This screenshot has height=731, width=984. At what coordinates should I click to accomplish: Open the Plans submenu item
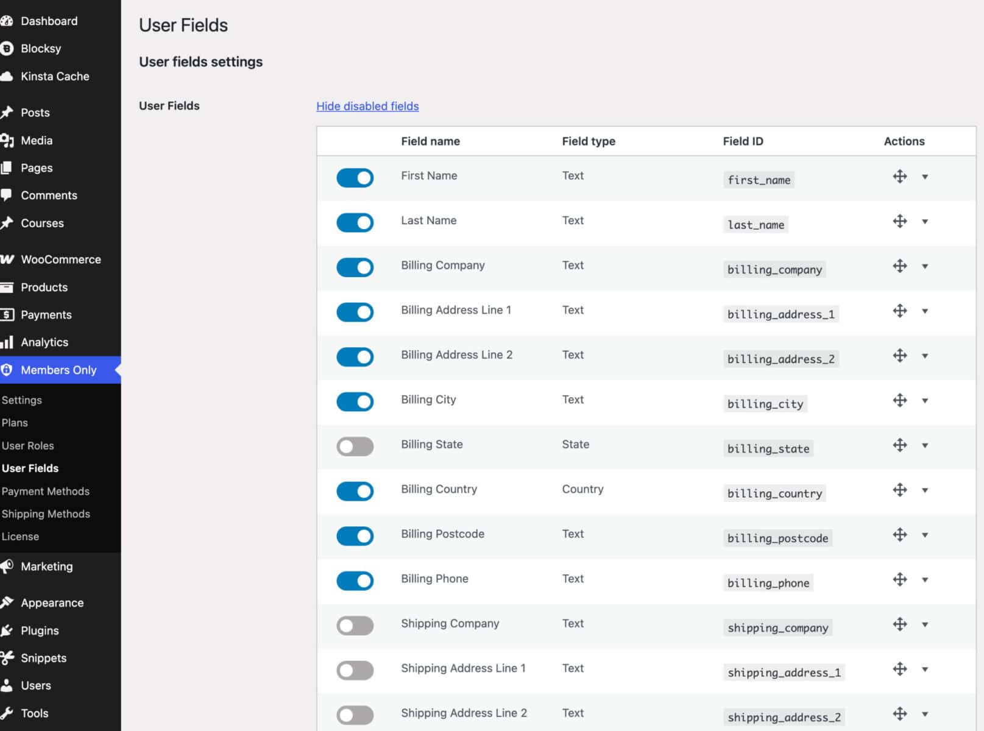click(x=15, y=423)
